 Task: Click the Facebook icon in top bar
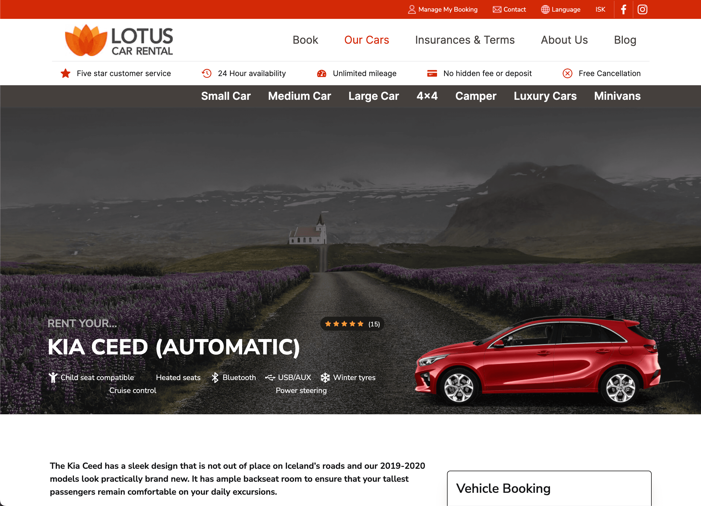tap(624, 10)
